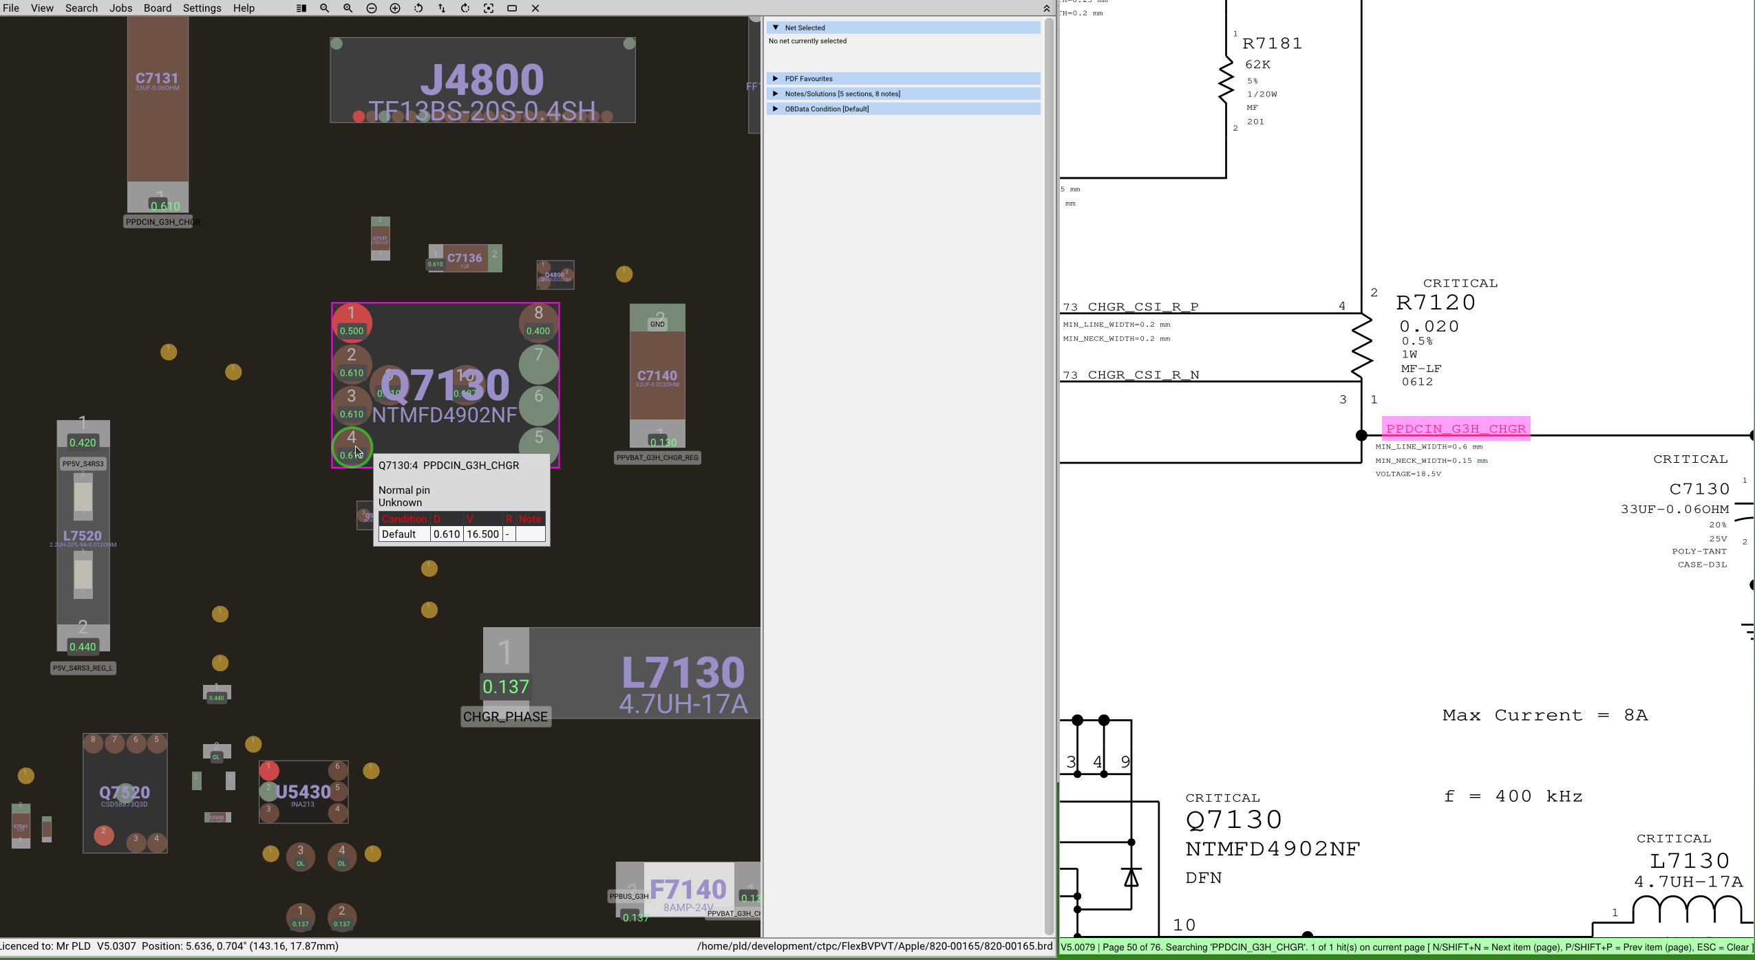Expand the OBData Condition section

tap(903, 109)
